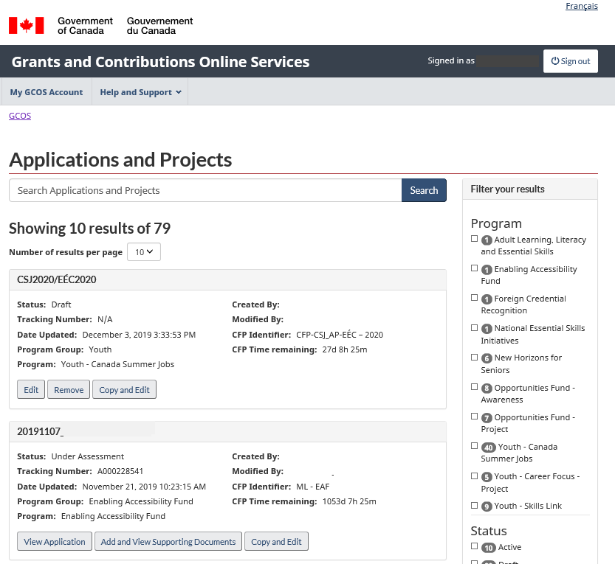Click View Application for the Under Assessment project

coord(55,542)
